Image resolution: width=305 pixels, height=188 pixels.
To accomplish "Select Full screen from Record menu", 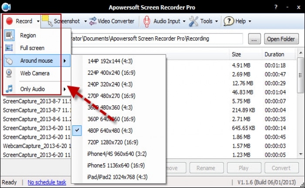I will (x=32, y=48).
